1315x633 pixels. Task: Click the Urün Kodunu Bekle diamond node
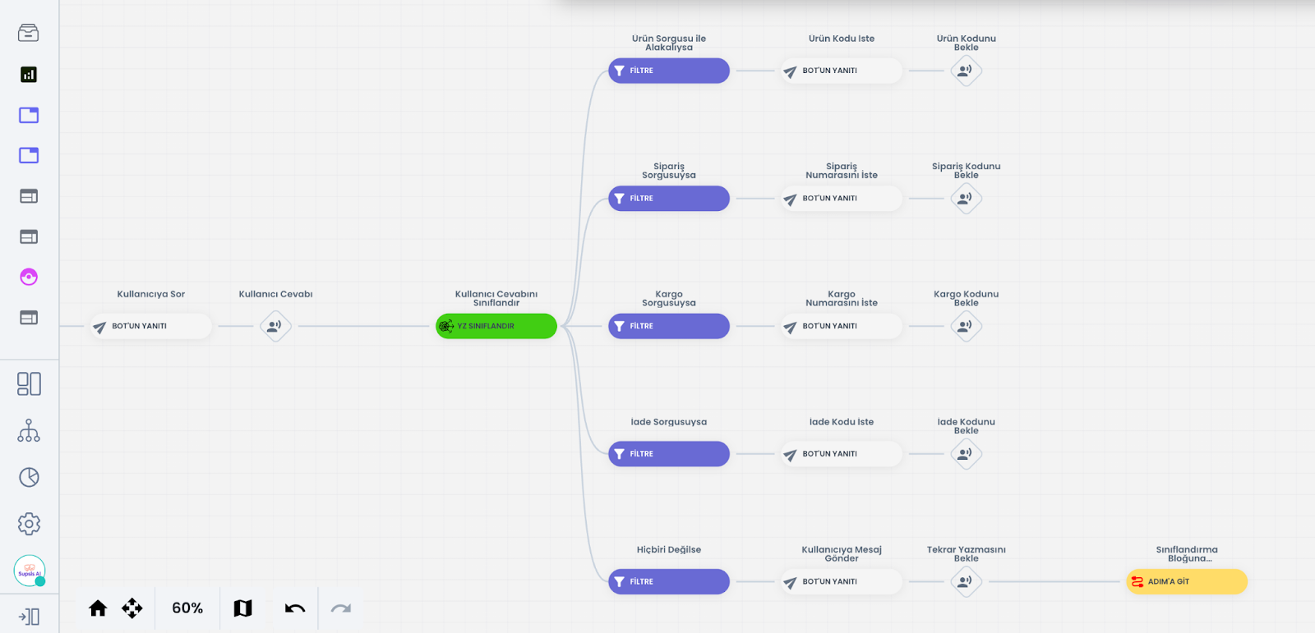point(966,71)
